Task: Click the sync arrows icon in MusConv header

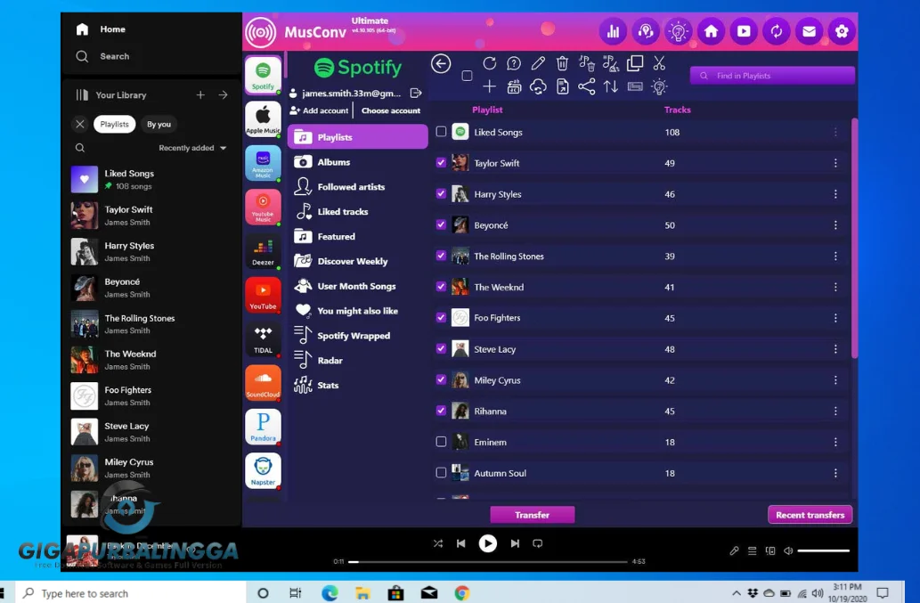Action: coord(777,31)
